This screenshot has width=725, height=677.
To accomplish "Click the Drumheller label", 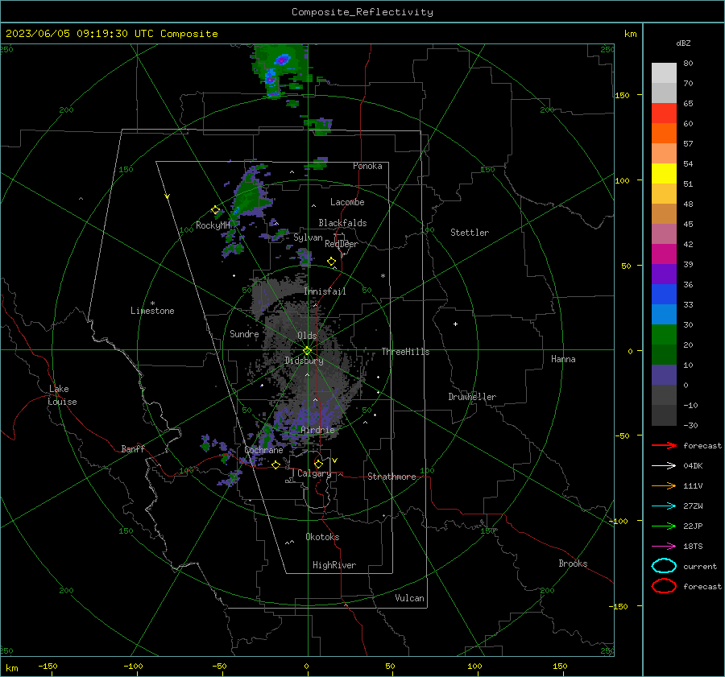I will click(471, 397).
